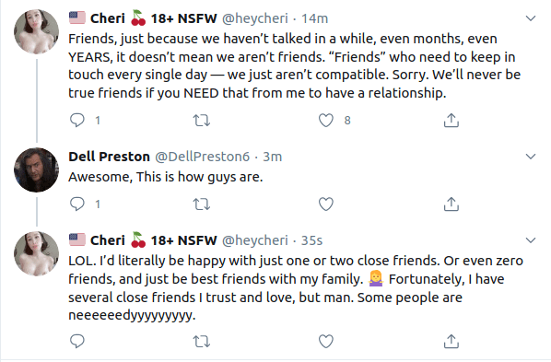The image size is (551, 362).
Task: Expand the caret menu on Dell Preston's tweet
Action: coord(530,157)
